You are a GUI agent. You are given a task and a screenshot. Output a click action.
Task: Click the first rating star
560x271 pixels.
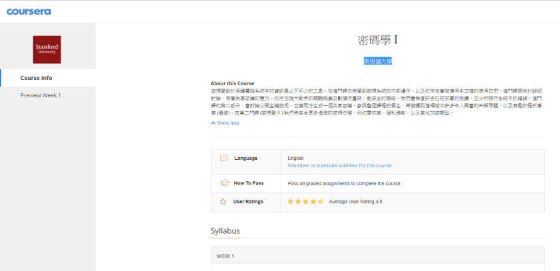[291, 202]
